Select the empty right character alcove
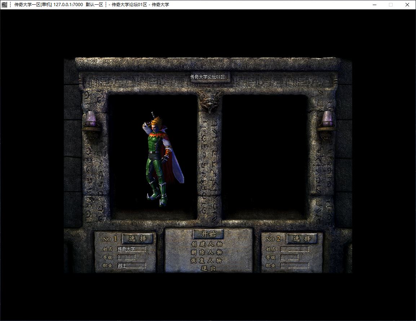Viewport: 416px width, 321px height. click(x=265, y=157)
